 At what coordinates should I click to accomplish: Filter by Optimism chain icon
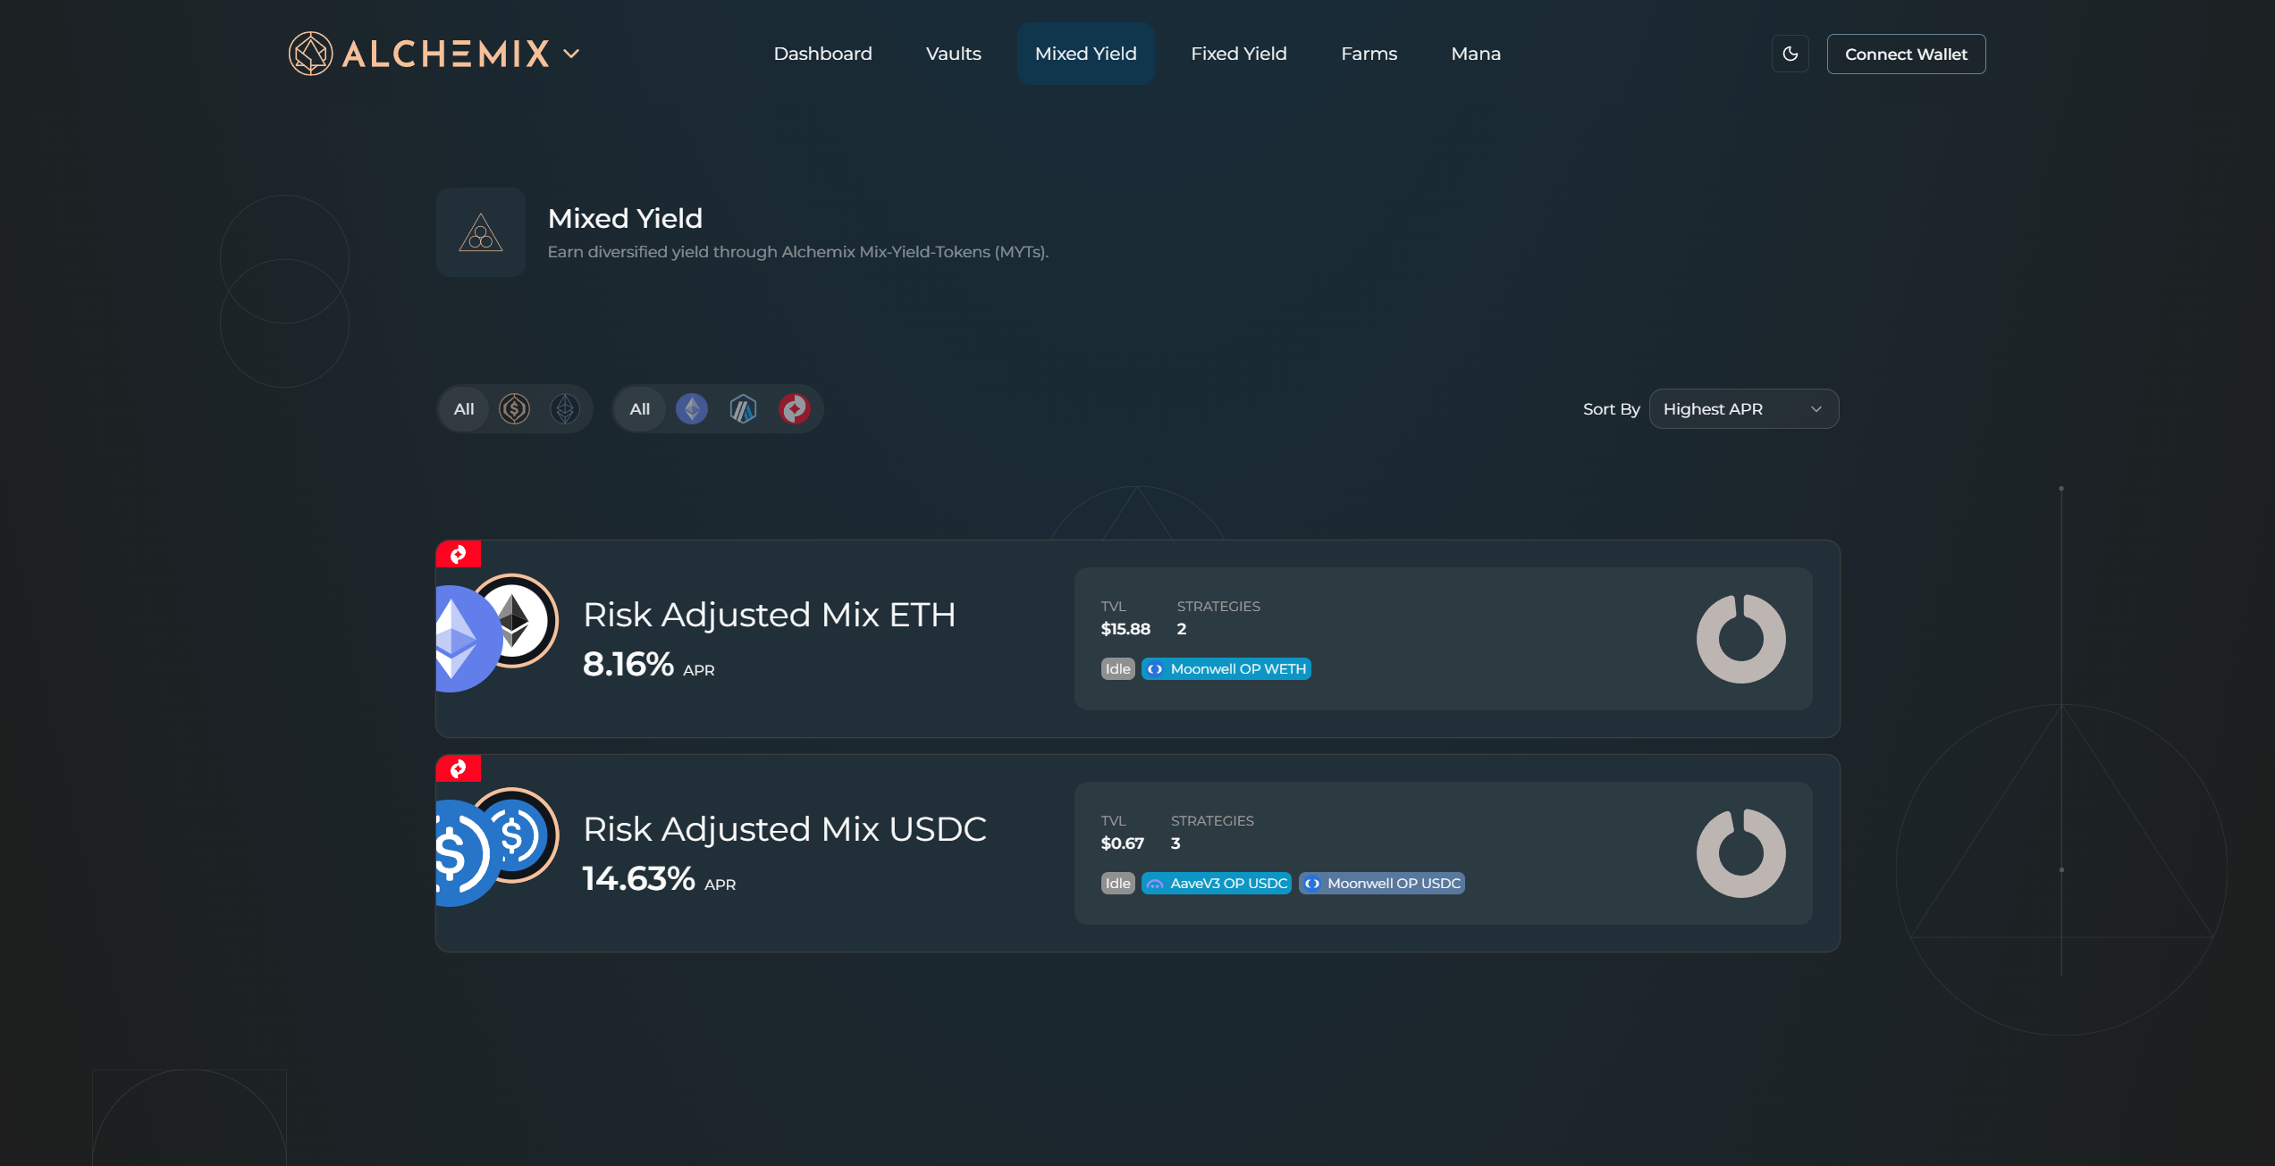(x=794, y=409)
